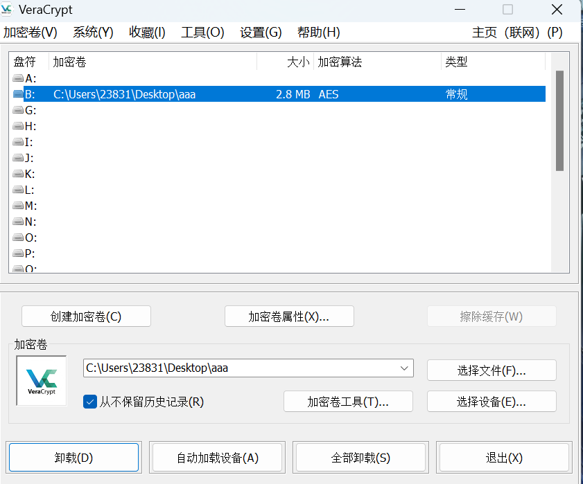
Task: Select the C:\Users\23831\Desktop\aaa list row
Action: 284,94
